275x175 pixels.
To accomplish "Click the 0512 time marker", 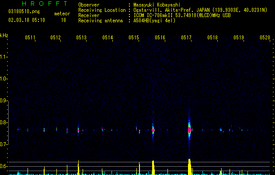I will tap(56, 38).
